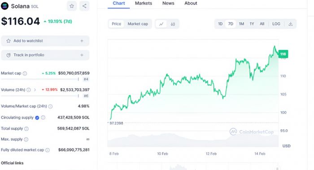The height and width of the screenshot is (170, 314).
Task: Download chart data icon
Action: (291, 24)
